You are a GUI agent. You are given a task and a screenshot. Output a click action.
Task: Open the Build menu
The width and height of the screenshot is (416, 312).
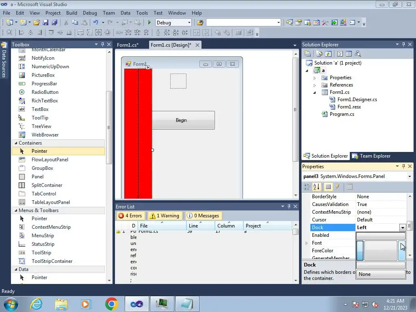[71, 13]
